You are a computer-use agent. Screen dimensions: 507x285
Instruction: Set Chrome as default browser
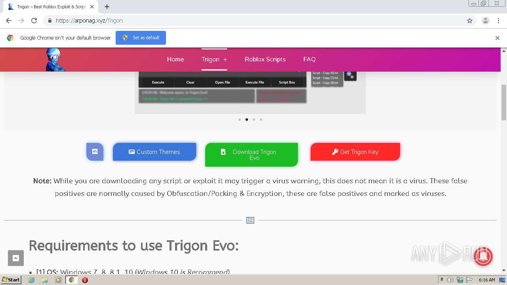[141, 38]
